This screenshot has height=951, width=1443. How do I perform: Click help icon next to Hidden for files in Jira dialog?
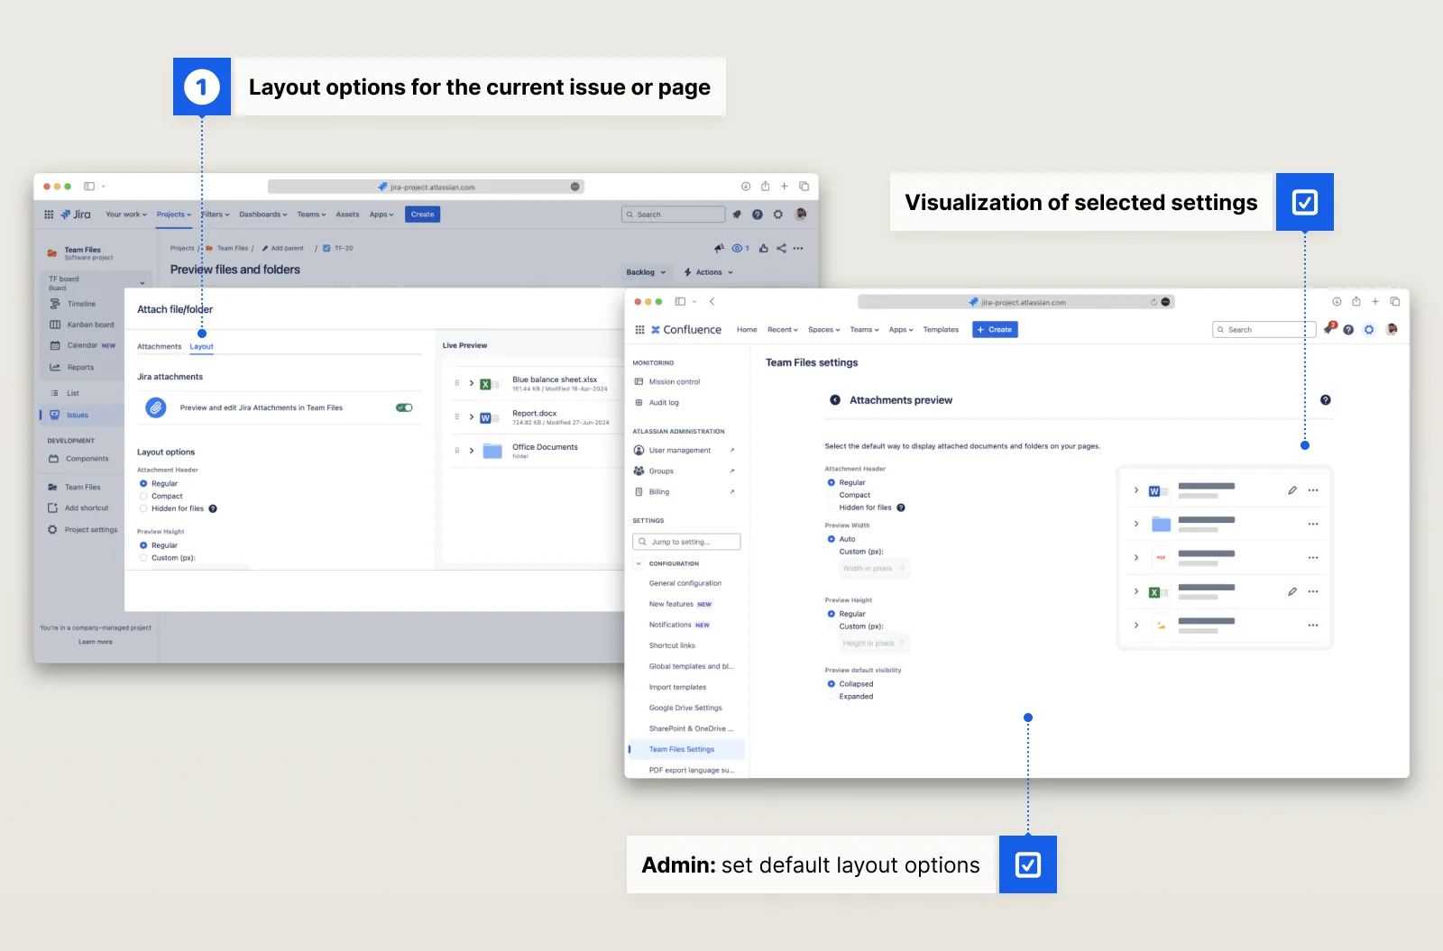(x=213, y=508)
